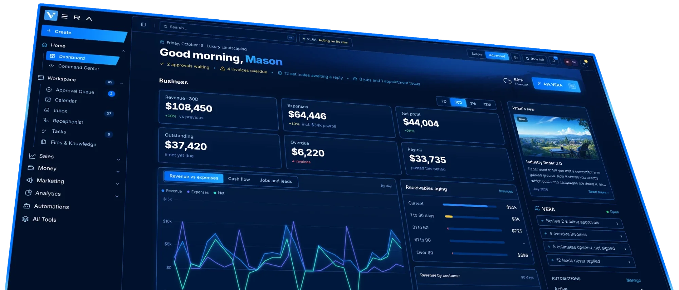The image size is (679, 290).
Task: Toggle the 'VERA Acting on its own' status pill
Action: click(x=326, y=41)
